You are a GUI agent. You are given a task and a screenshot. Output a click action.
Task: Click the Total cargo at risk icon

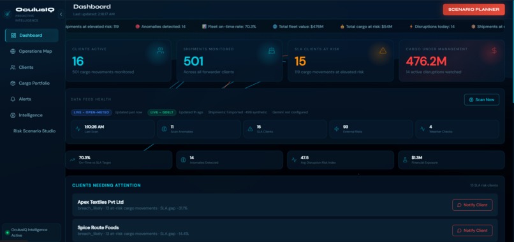[x=342, y=27]
